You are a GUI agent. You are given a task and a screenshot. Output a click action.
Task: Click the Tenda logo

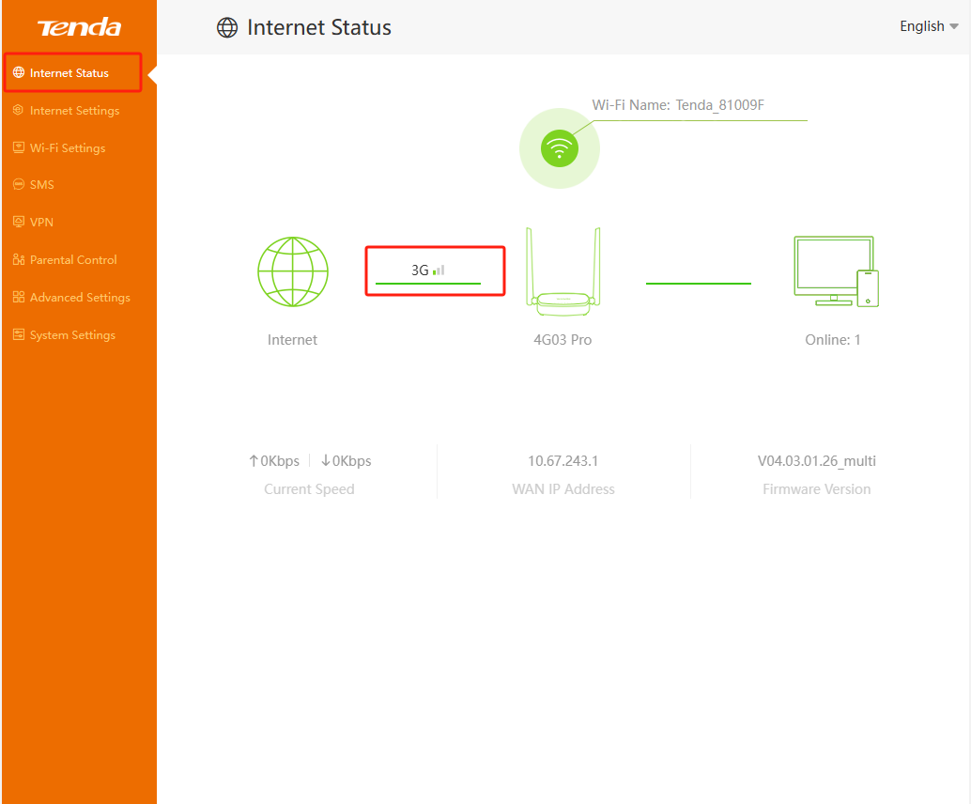click(x=79, y=27)
